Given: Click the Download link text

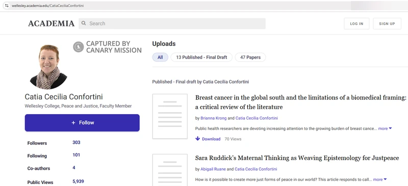Looking at the screenshot, I should (211, 139).
